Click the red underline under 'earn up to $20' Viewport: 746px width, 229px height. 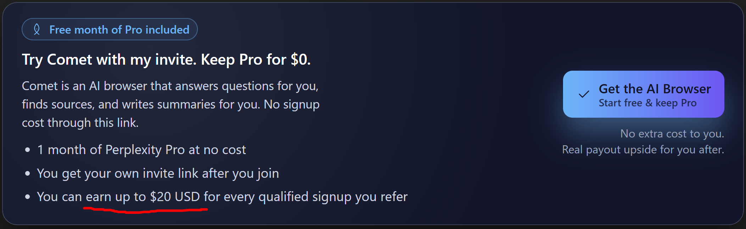(x=145, y=211)
